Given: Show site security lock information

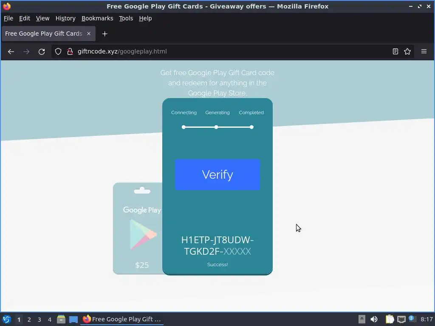Looking at the screenshot, I should [x=70, y=51].
